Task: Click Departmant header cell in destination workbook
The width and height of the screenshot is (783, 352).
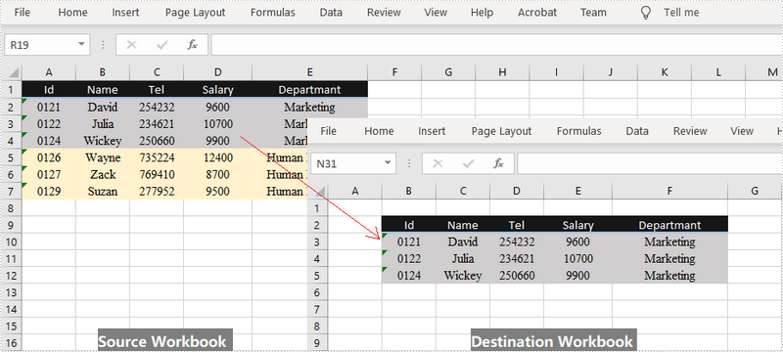Action: point(669,225)
